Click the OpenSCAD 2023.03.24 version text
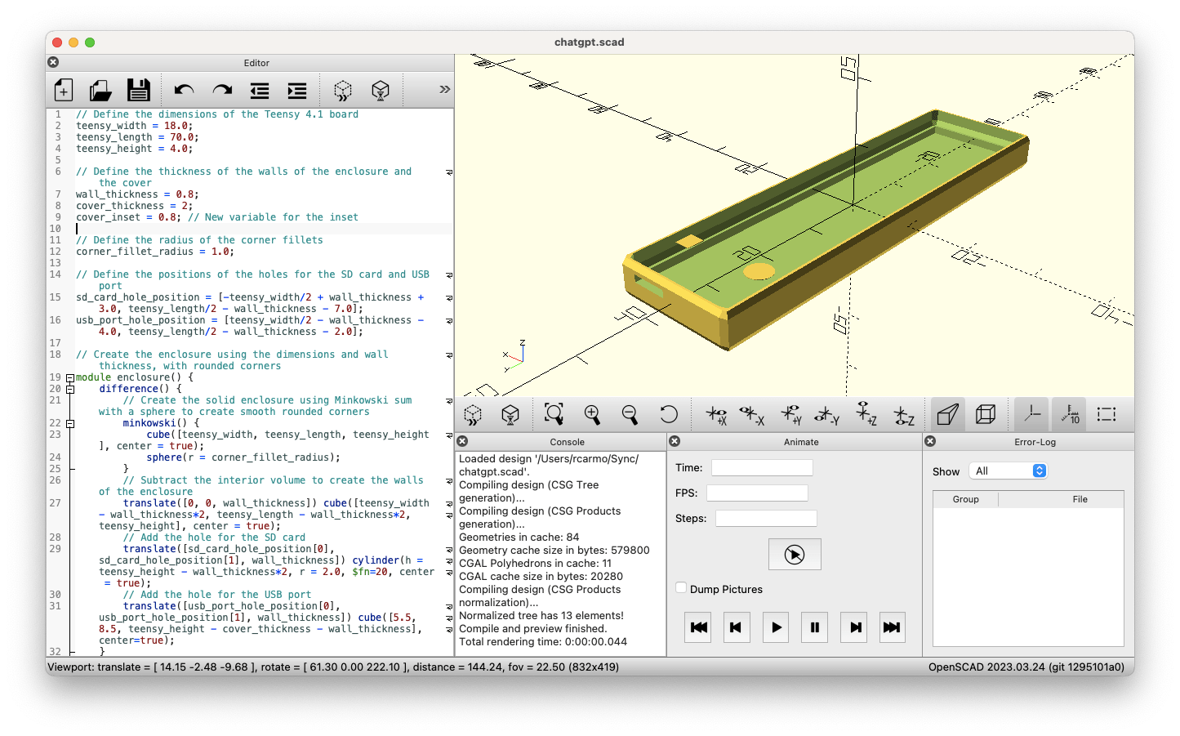This screenshot has height=736, width=1180. tap(1027, 667)
